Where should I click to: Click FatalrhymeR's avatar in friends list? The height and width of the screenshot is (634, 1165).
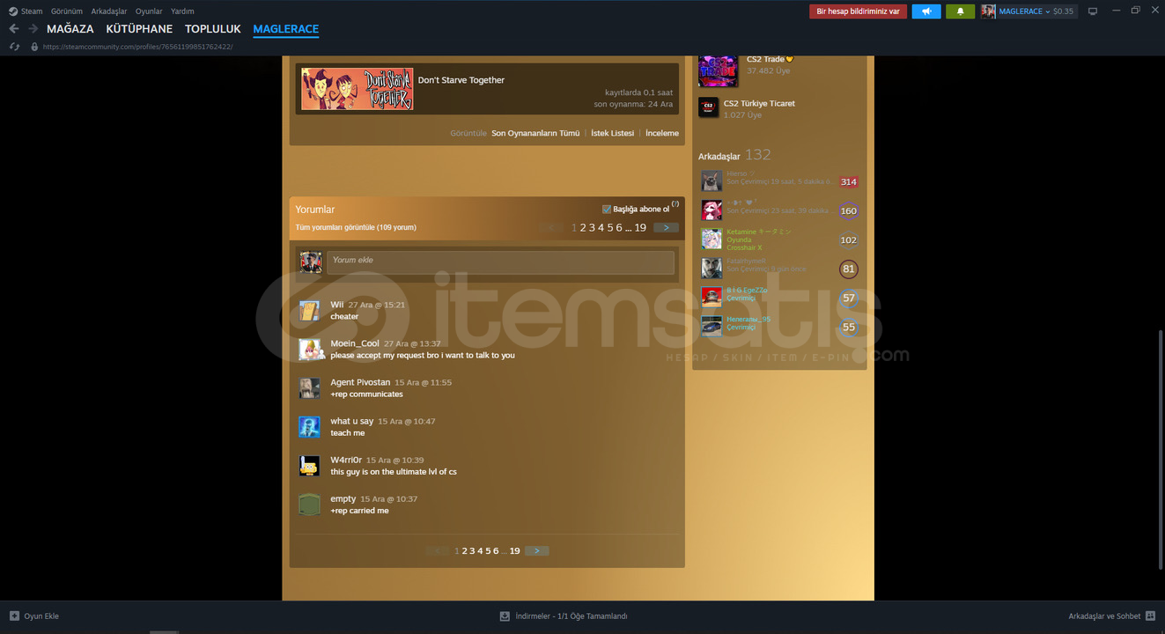pos(712,269)
